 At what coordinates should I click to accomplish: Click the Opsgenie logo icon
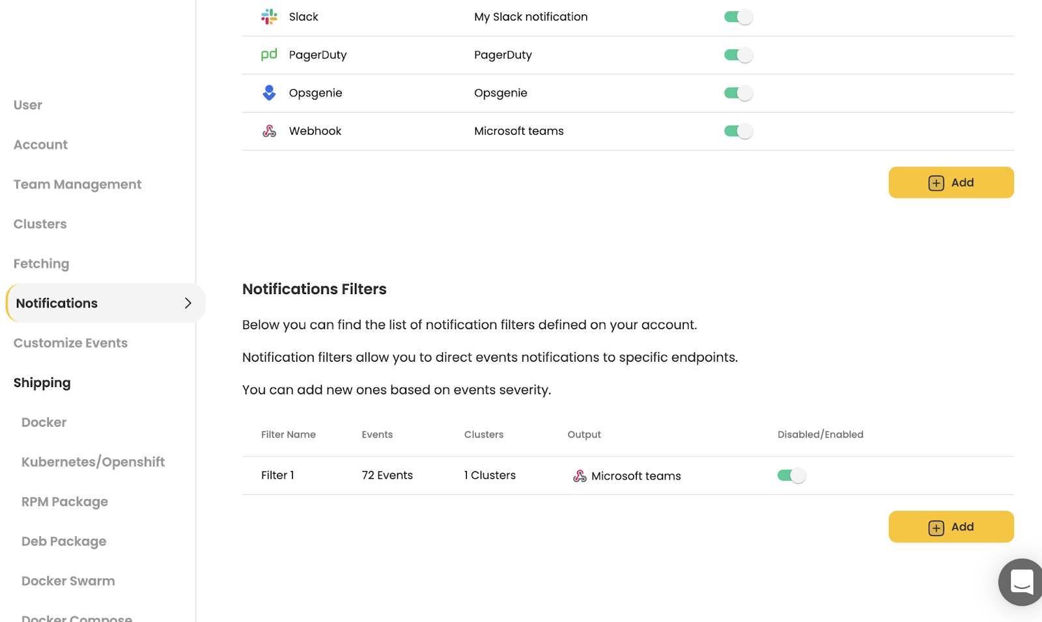pyautogui.click(x=269, y=93)
